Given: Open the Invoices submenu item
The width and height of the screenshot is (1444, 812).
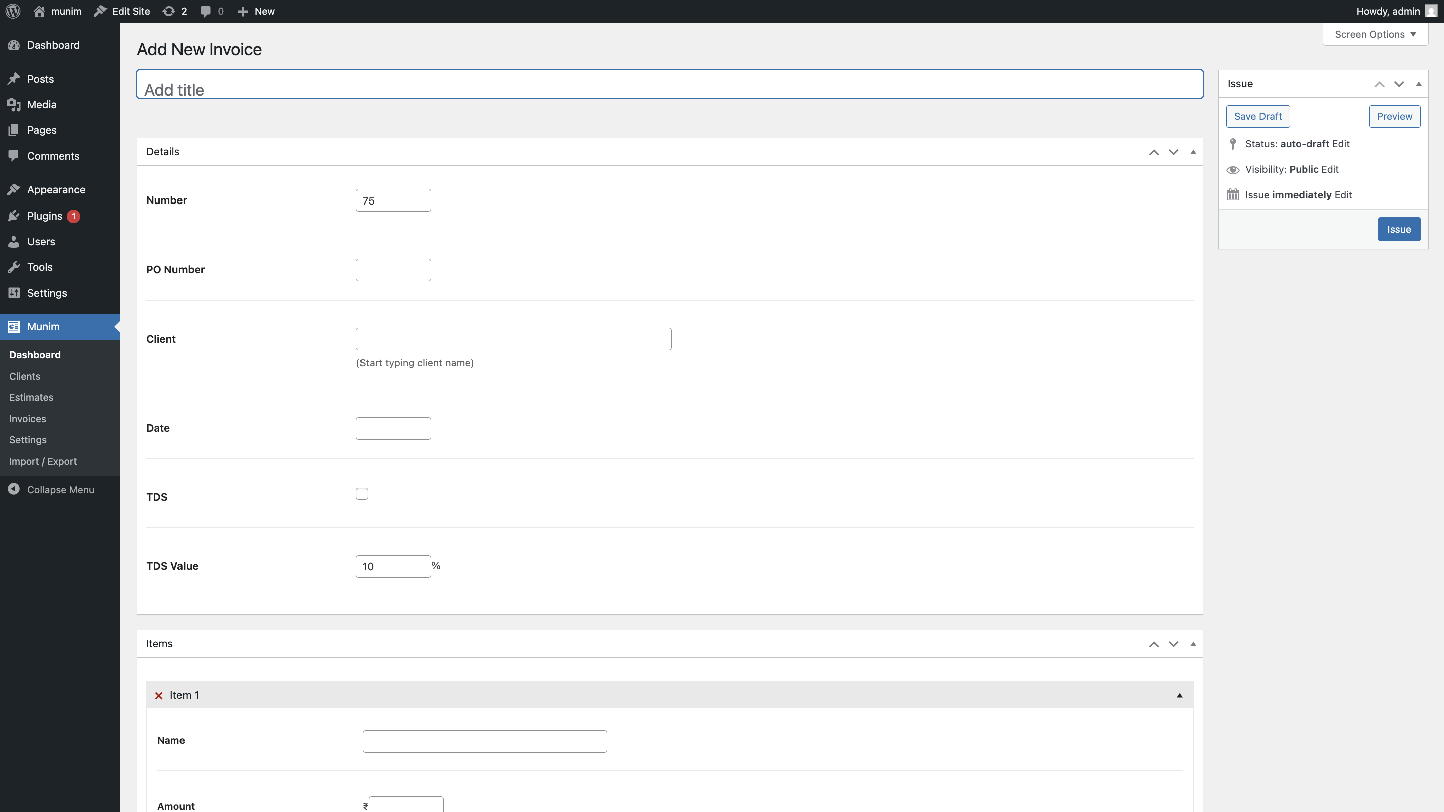Looking at the screenshot, I should click(28, 419).
